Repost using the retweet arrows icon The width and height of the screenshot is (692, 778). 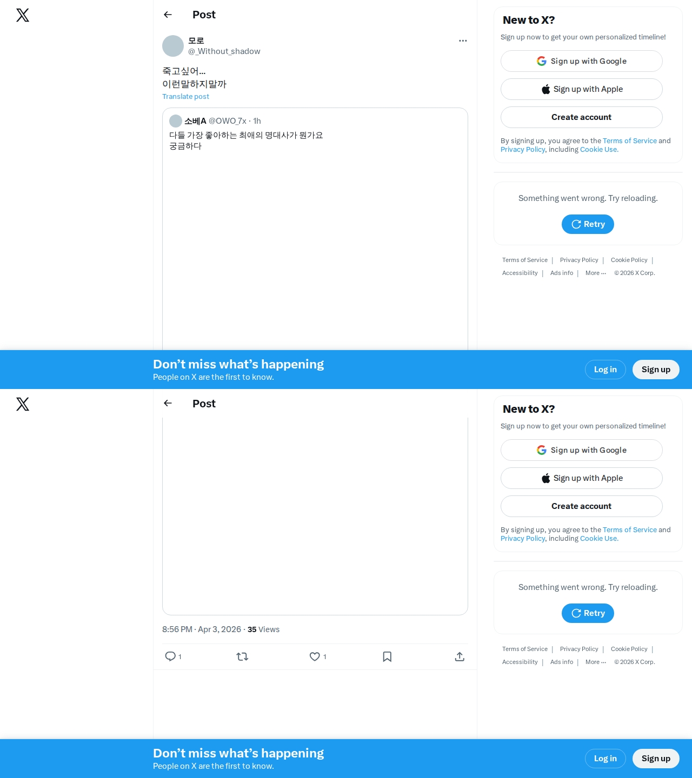(x=242, y=656)
